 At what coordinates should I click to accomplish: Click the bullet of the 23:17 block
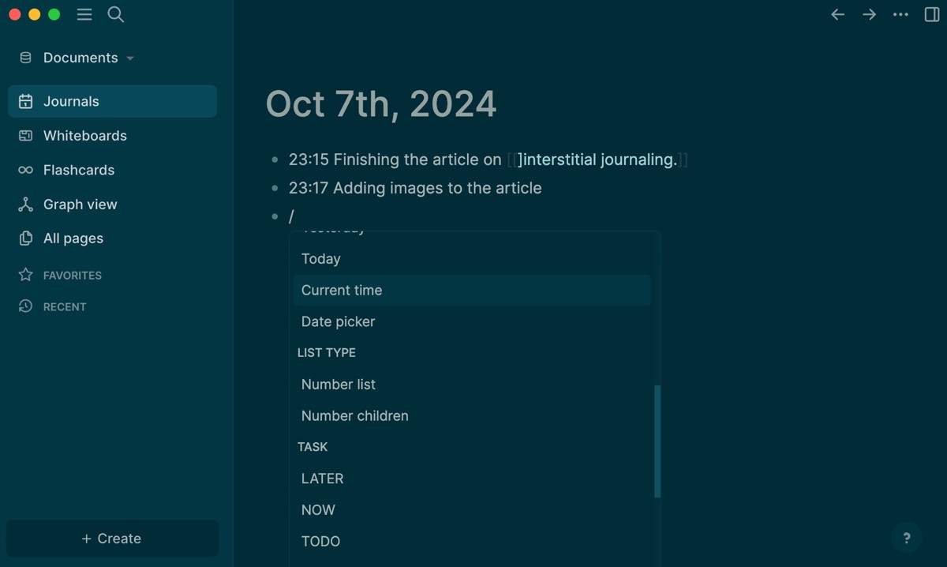coord(275,188)
